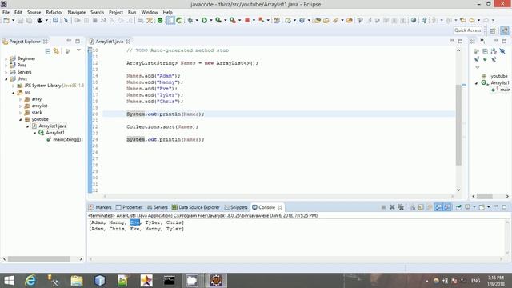Click the green Run button icon
The height and width of the screenshot is (288, 512).
(x=204, y=20)
